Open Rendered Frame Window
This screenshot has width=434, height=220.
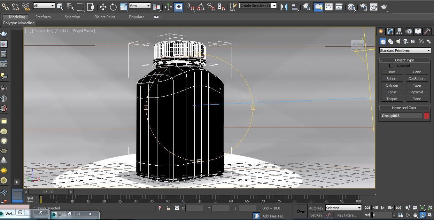(374, 6)
